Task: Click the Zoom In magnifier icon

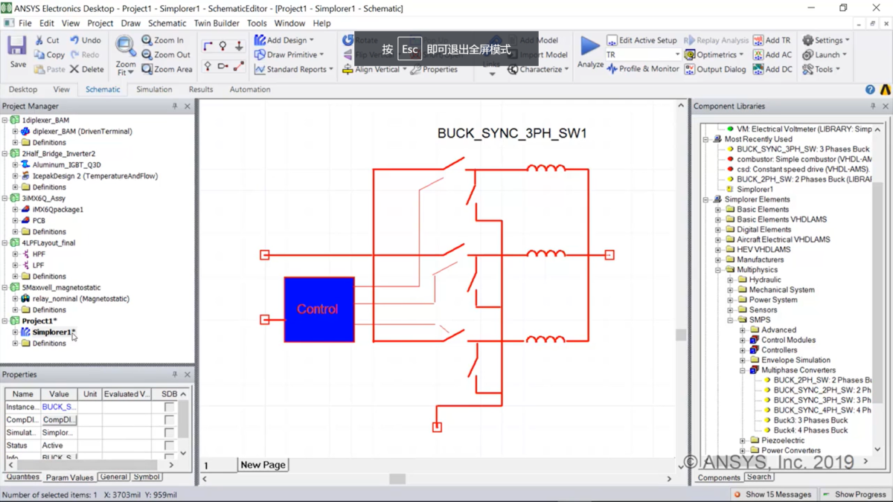Action: (147, 40)
